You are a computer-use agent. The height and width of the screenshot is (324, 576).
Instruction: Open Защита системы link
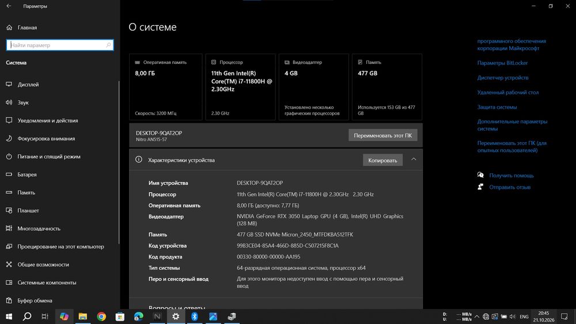click(x=497, y=107)
